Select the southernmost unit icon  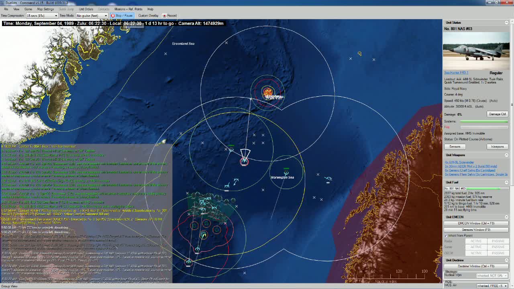click(188, 262)
